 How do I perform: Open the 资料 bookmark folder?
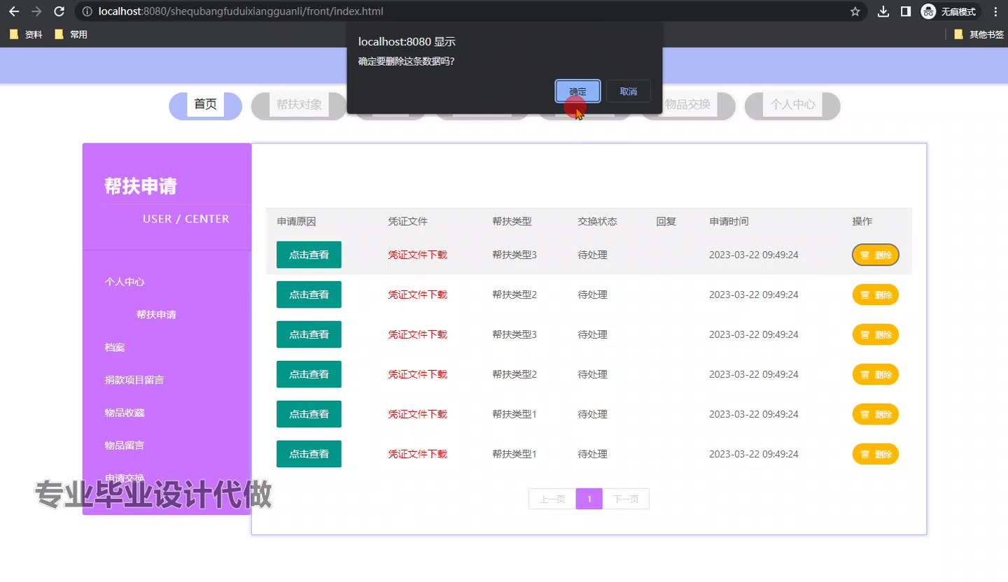[x=27, y=34]
